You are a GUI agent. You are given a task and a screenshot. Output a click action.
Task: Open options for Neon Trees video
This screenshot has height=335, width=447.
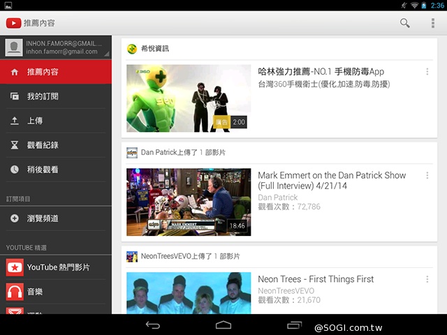pyautogui.click(x=427, y=279)
